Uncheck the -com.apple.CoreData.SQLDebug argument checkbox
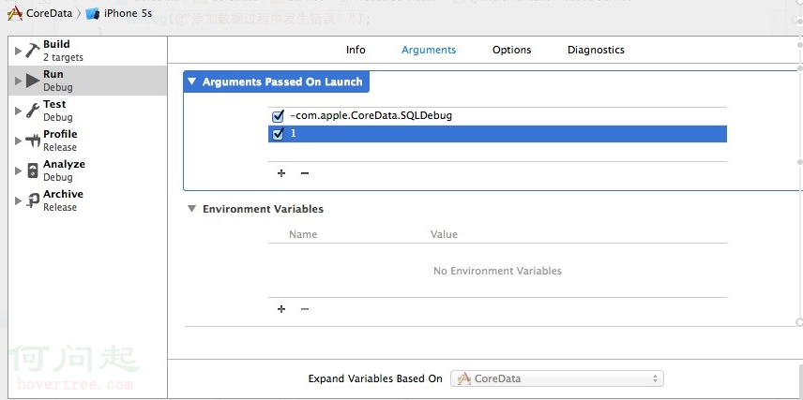Screen dimensions: 803x400 click(x=278, y=116)
